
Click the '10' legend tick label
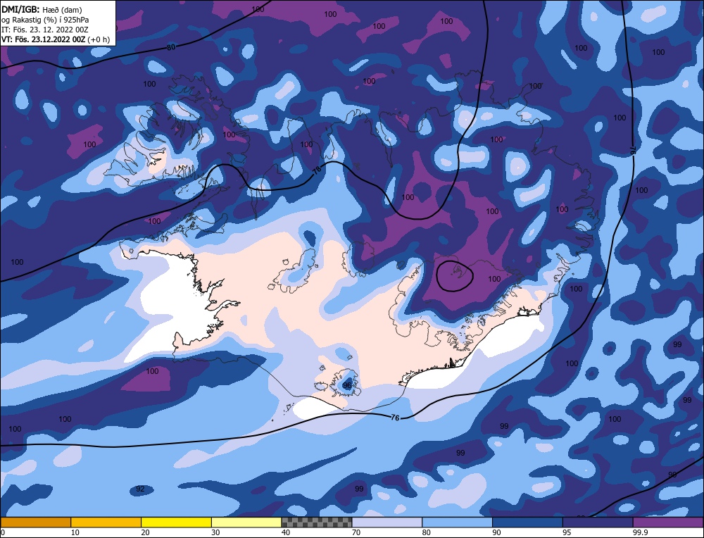point(75,532)
